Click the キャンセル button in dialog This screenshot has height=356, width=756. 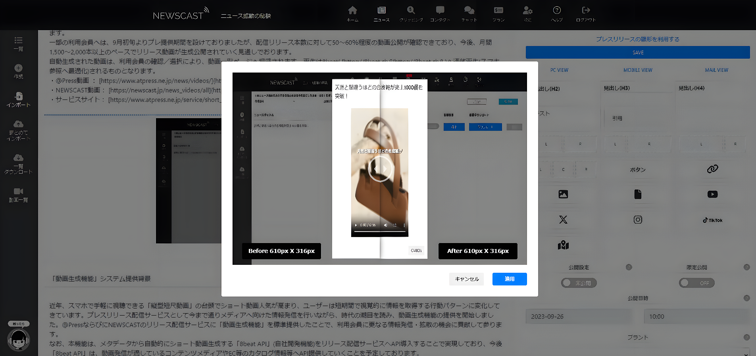(x=467, y=279)
